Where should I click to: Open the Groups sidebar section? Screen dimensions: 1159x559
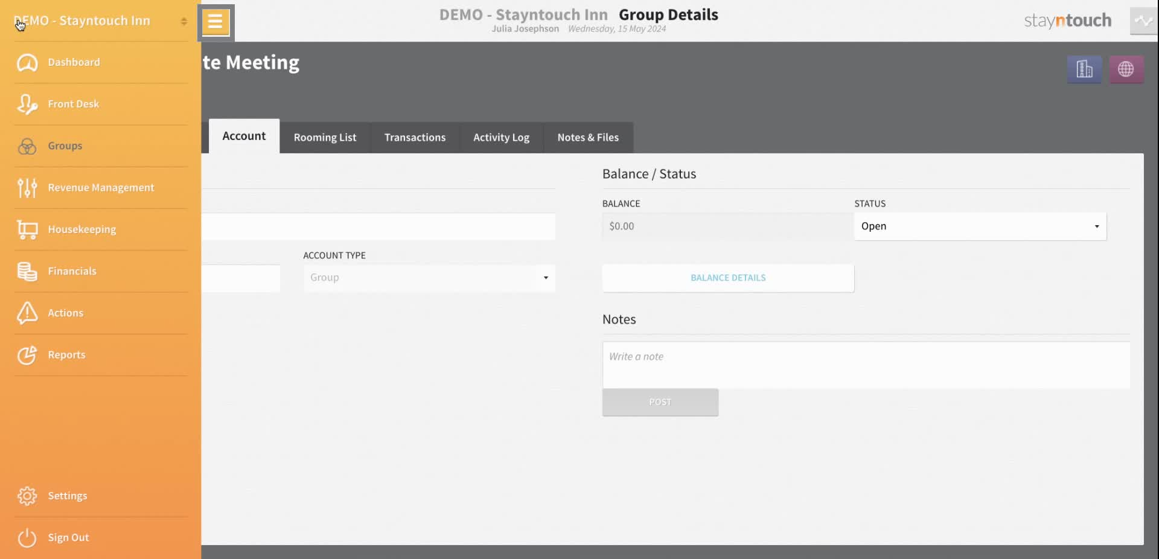tap(101, 145)
